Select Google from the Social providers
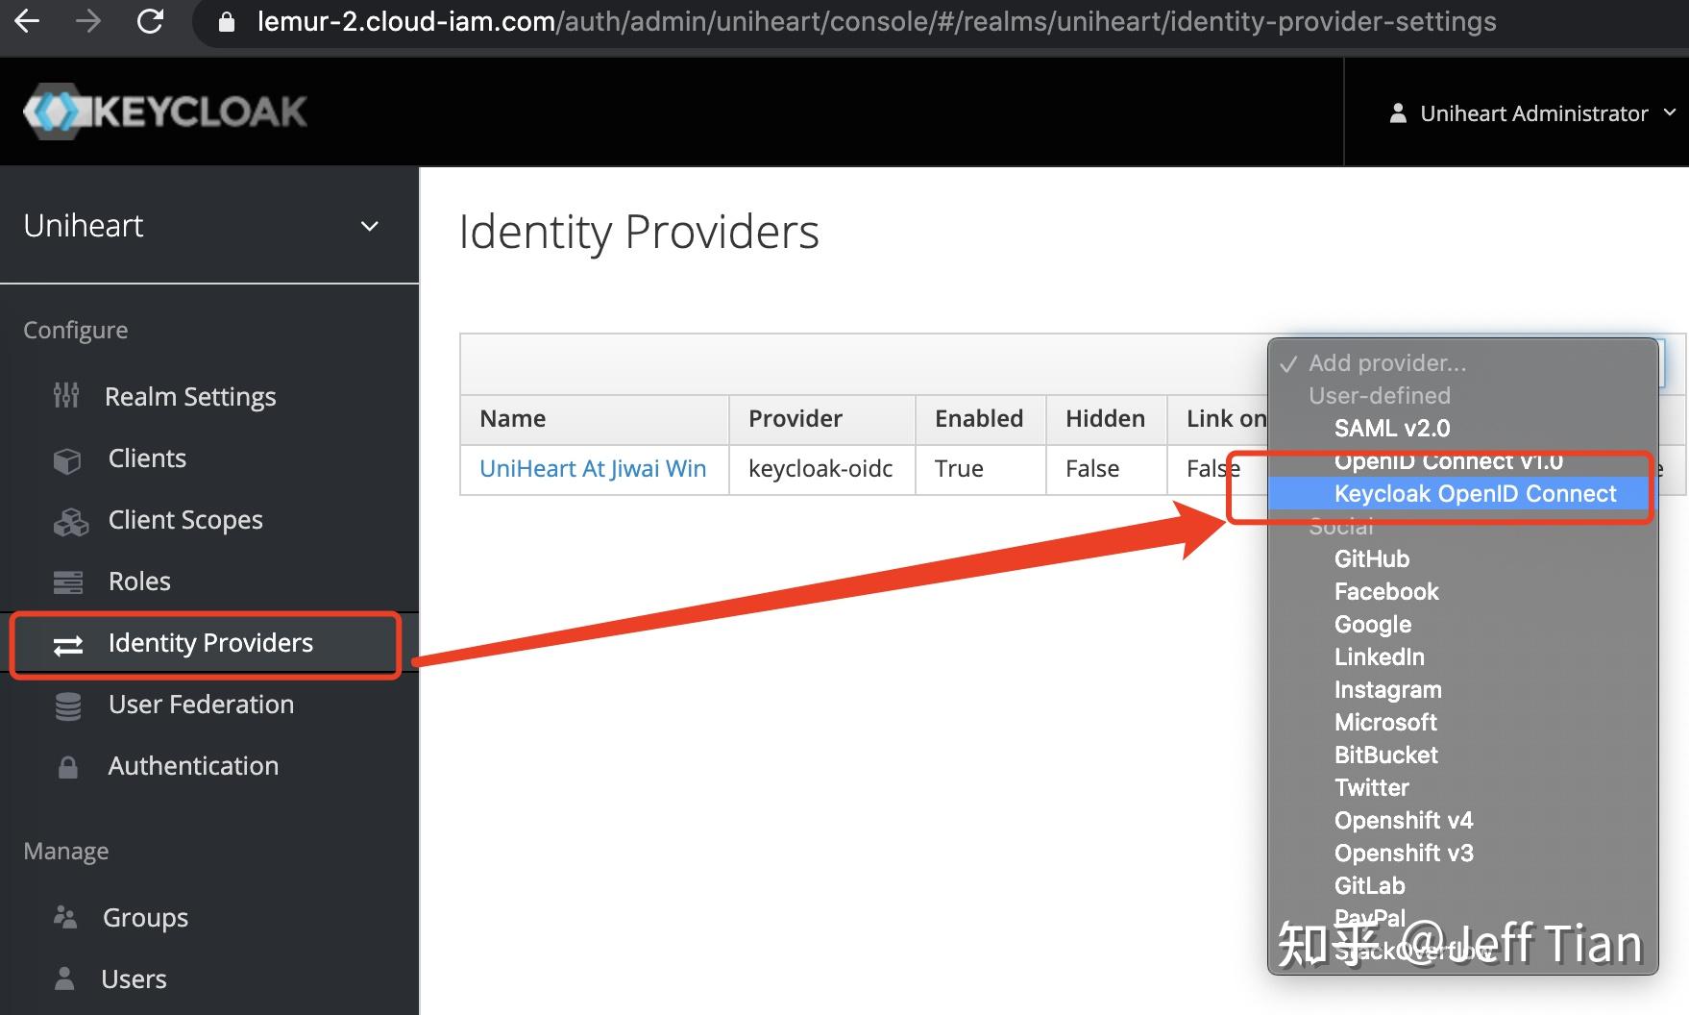This screenshot has height=1015, width=1689. pyautogui.click(x=1373, y=624)
